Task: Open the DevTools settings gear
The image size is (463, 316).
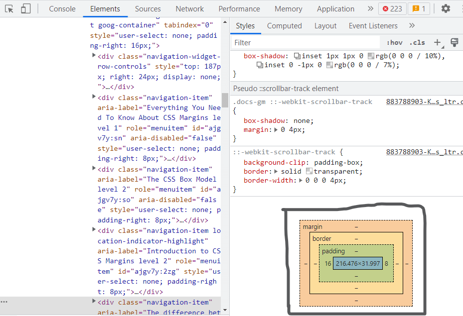Action: coord(446,8)
